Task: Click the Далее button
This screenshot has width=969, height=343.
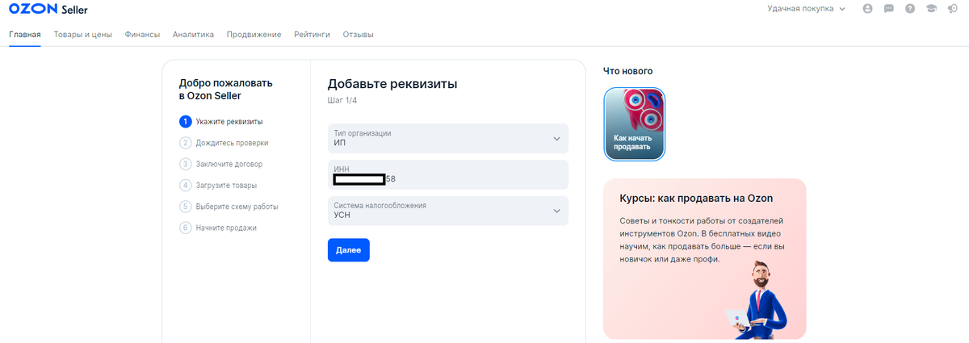Action: pos(349,250)
